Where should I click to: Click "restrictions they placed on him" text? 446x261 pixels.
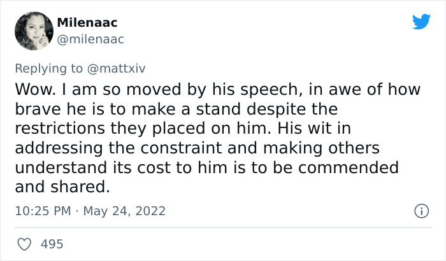pyautogui.click(x=119, y=129)
